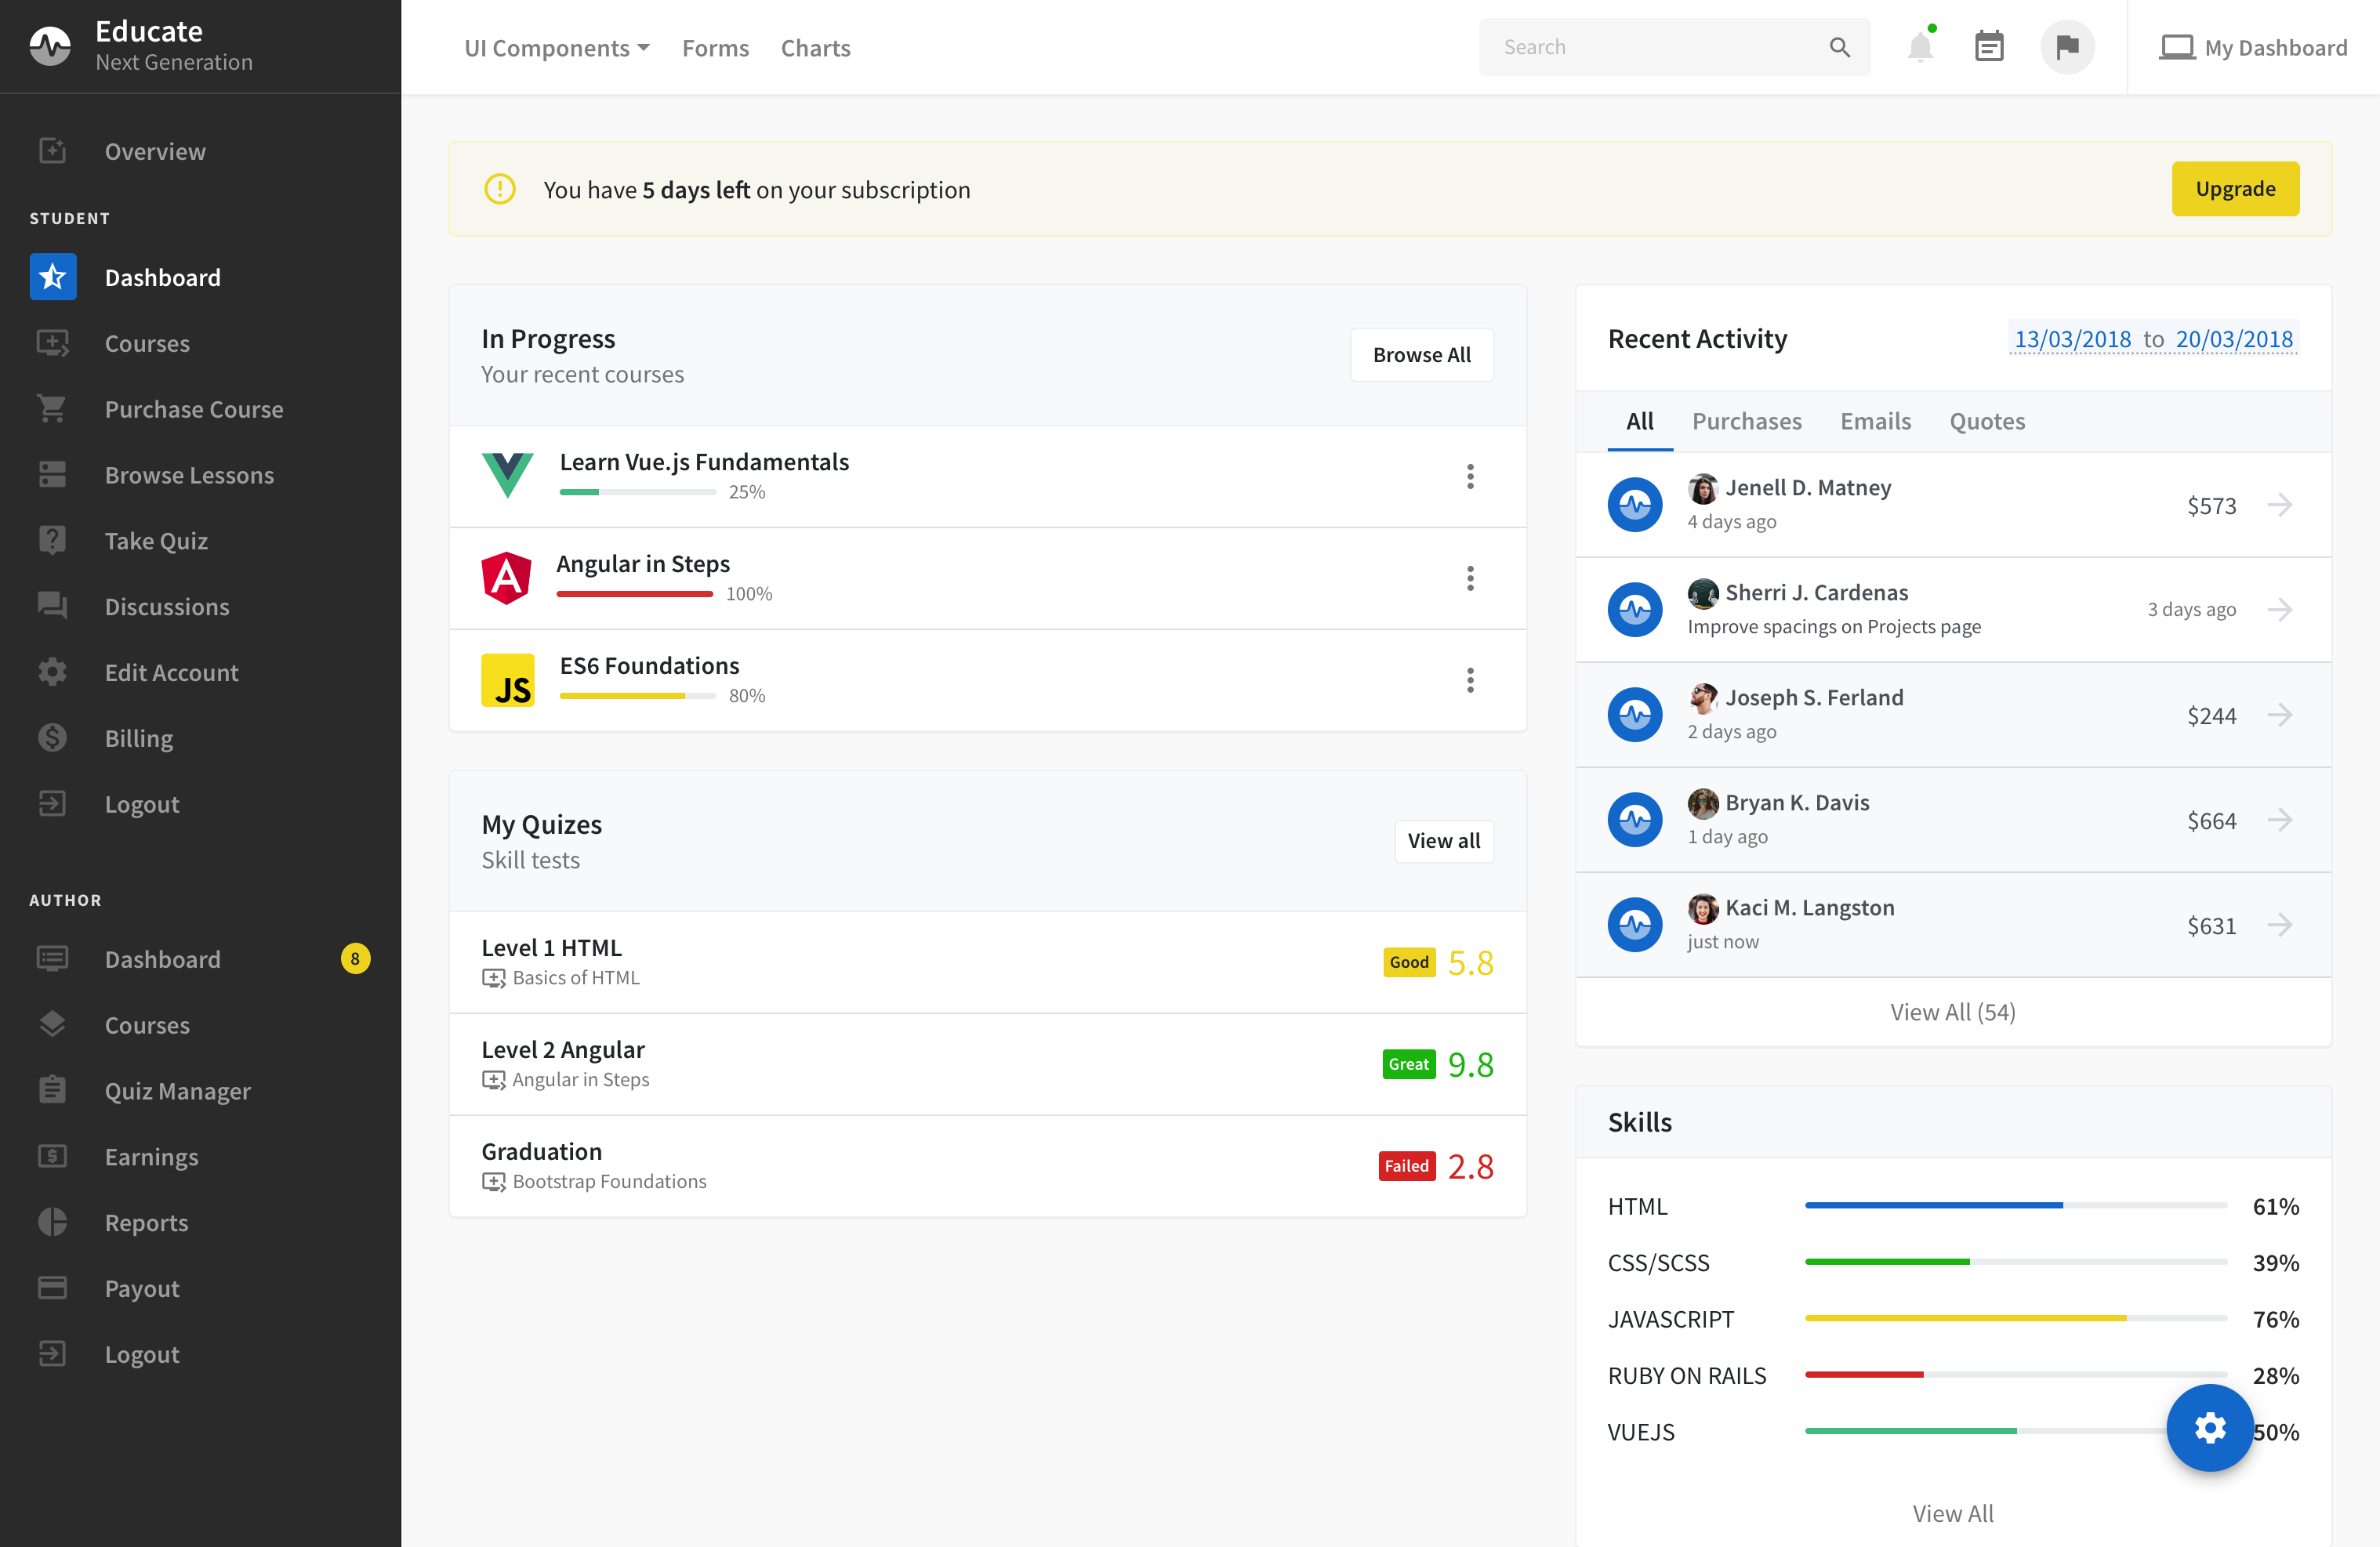Open the calendar icon in the top bar
The image size is (2380, 1547).
[x=1988, y=47]
